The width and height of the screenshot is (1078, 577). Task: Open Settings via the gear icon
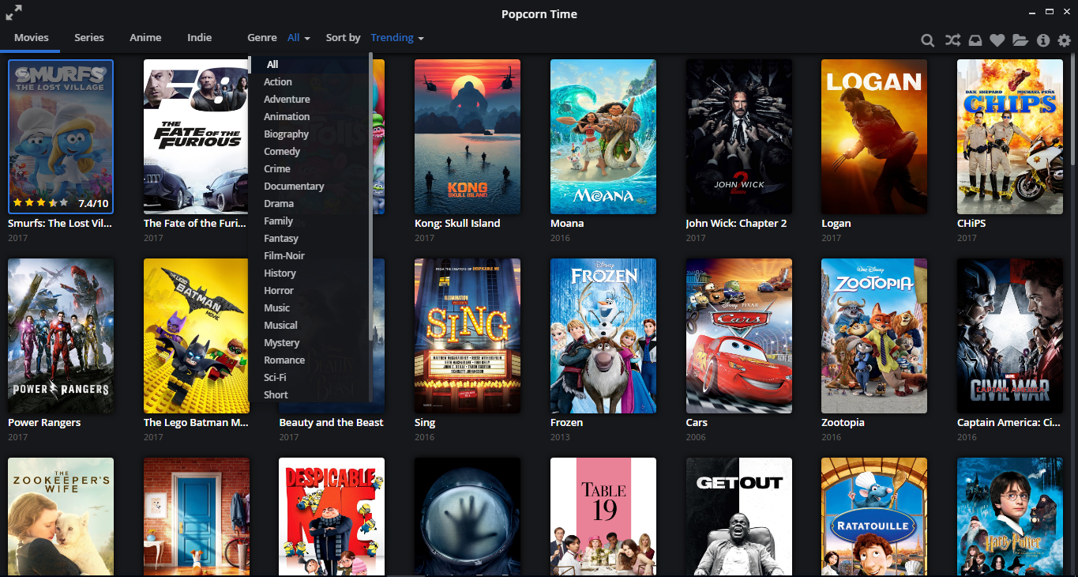coord(1065,40)
